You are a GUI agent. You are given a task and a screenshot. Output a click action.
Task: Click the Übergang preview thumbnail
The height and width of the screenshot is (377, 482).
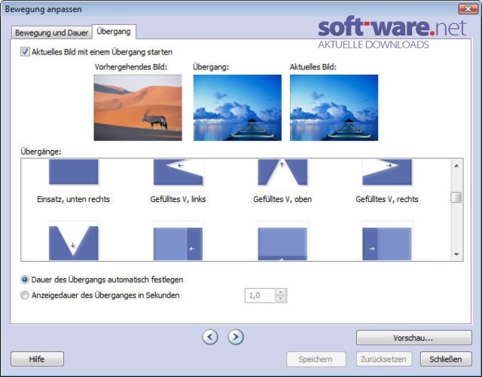[237, 108]
